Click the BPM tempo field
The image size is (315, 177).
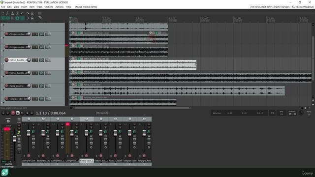tap(281, 113)
